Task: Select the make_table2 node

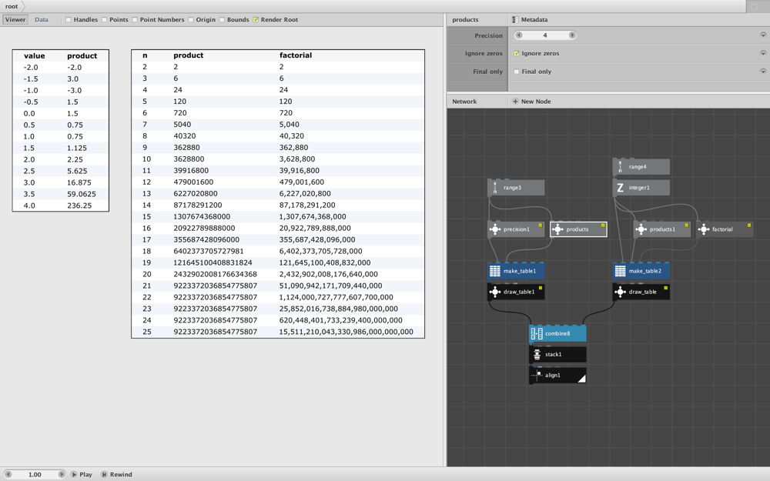Action: 641,271
